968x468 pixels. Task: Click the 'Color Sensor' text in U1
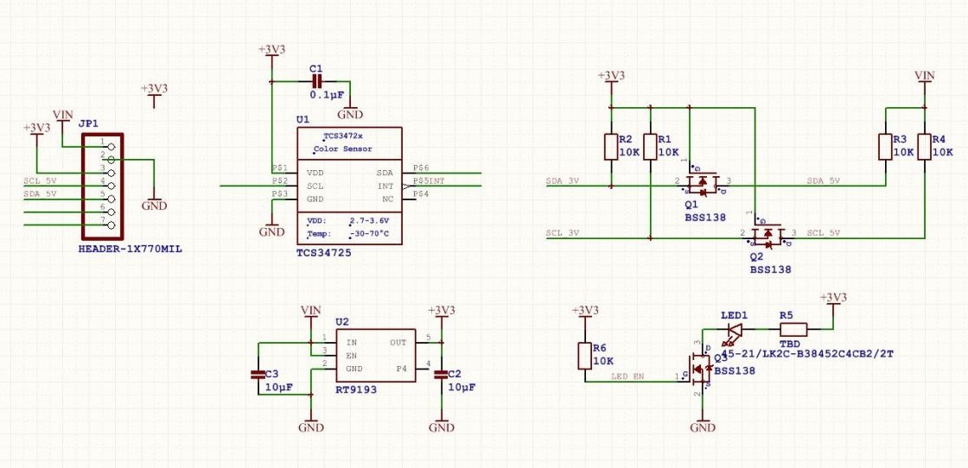point(343,149)
